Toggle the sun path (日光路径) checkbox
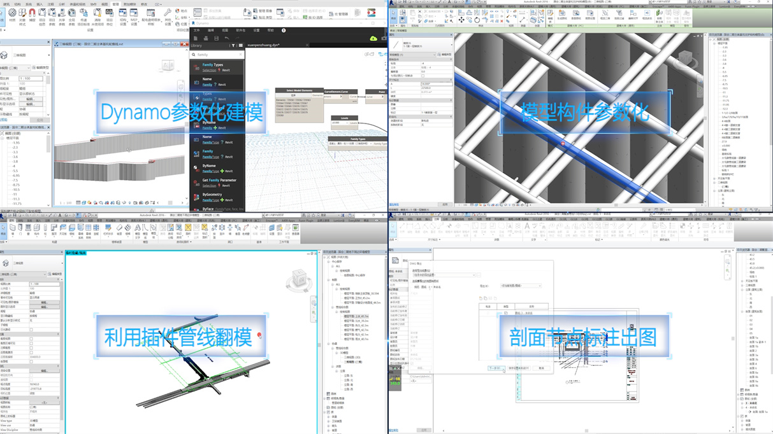The image size is (773, 434). 31,330
